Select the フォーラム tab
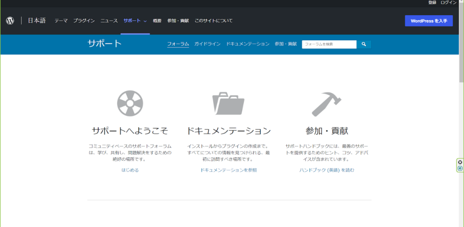Screen dimensions: 464x227 pyautogui.click(x=178, y=44)
